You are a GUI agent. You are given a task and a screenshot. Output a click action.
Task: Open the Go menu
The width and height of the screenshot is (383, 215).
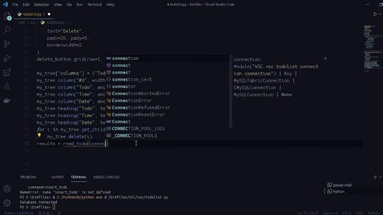point(69,4)
